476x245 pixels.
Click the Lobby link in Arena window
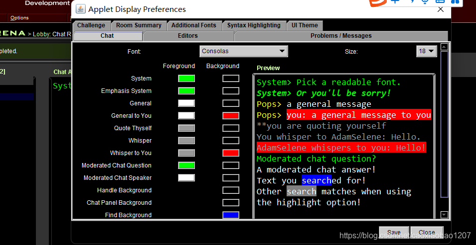[41, 34]
